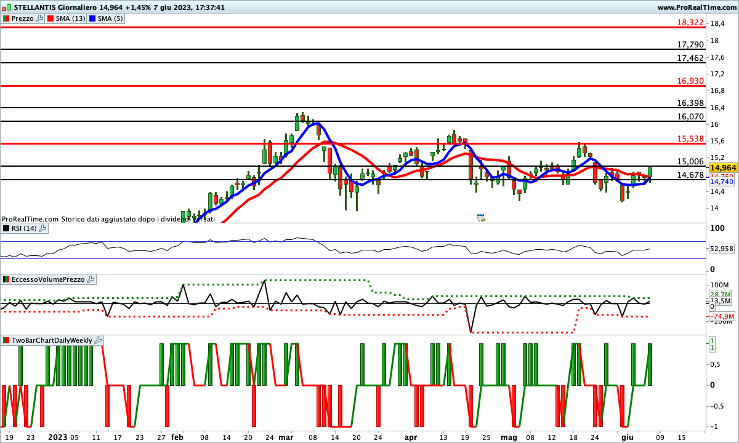Click the mag month axis label
The image size is (739, 443).
click(x=509, y=437)
